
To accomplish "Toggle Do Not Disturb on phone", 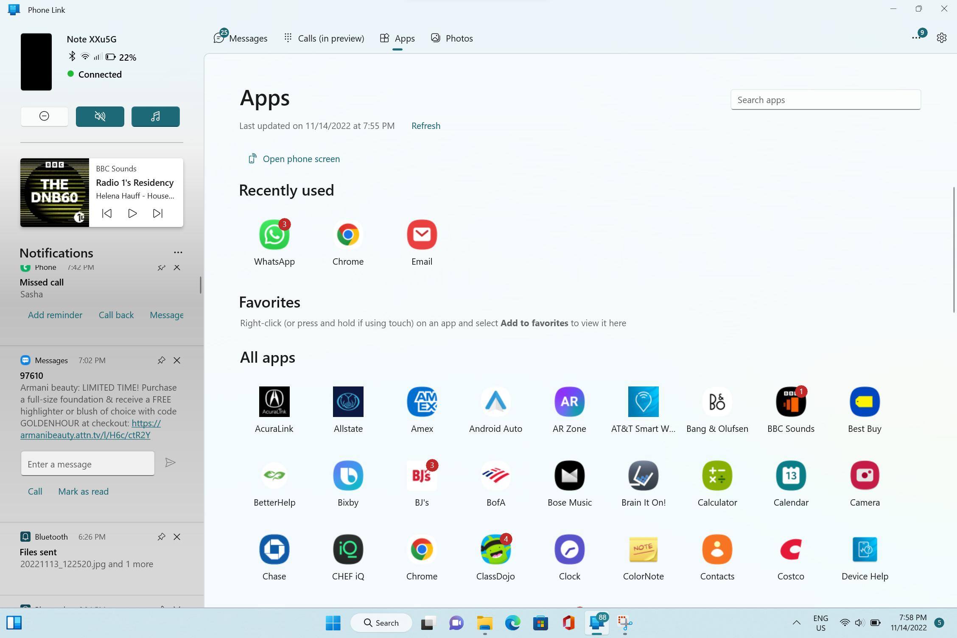I will [x=44, y=116].
